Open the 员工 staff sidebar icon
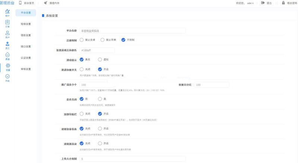 (7, 44)
